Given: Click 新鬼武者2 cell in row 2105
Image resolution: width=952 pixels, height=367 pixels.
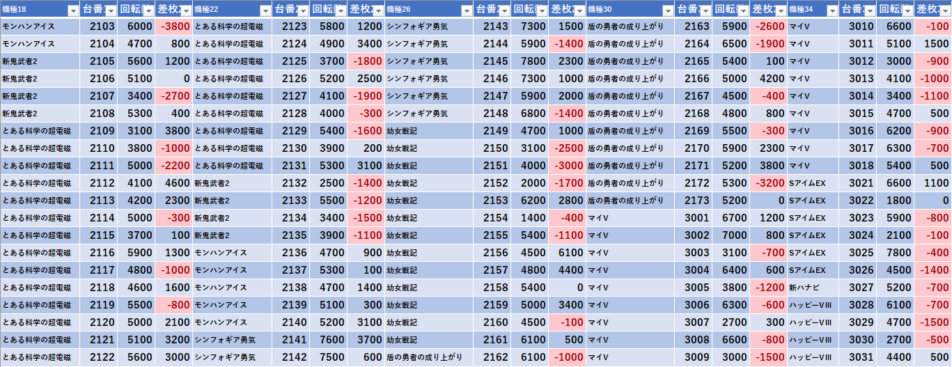Looking at the screenshot, I should pyautogui.click(x=40, y=61).
